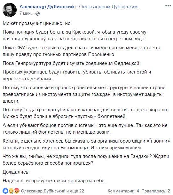
Task: Open Александр Дубинский profile picture
Action: pyautogui.click(x=10, y=10)
